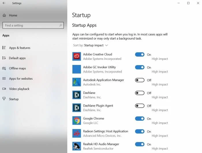Click the Radeon Settings app icon
This screenshot has height=153, width=202.
coord(77,133)
